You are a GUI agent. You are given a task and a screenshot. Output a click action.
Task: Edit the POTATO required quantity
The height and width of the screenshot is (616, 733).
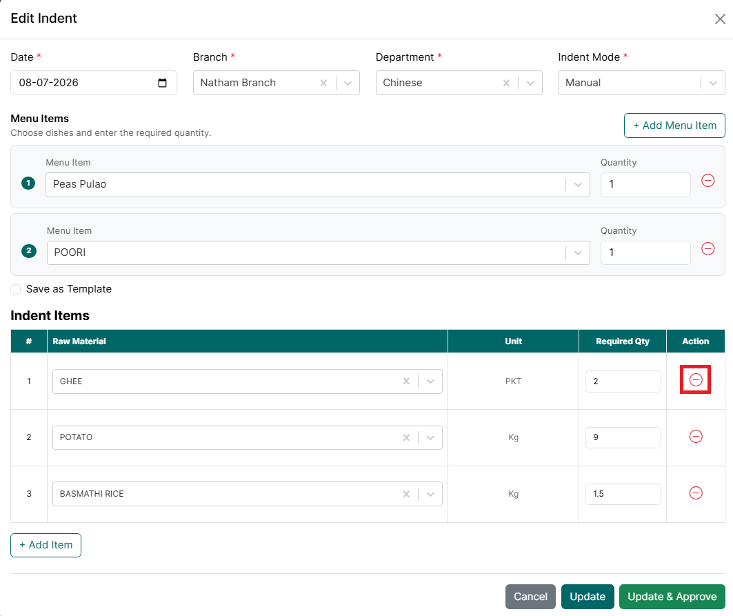click(x=623, y=437)
